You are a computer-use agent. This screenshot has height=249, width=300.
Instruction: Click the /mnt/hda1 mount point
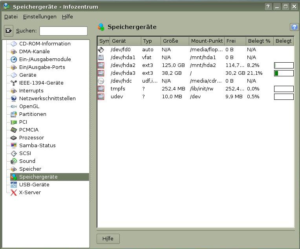point(203,58)
